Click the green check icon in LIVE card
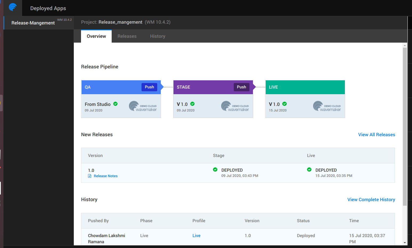This screenshot has width=412, height=248. [284, 104]
